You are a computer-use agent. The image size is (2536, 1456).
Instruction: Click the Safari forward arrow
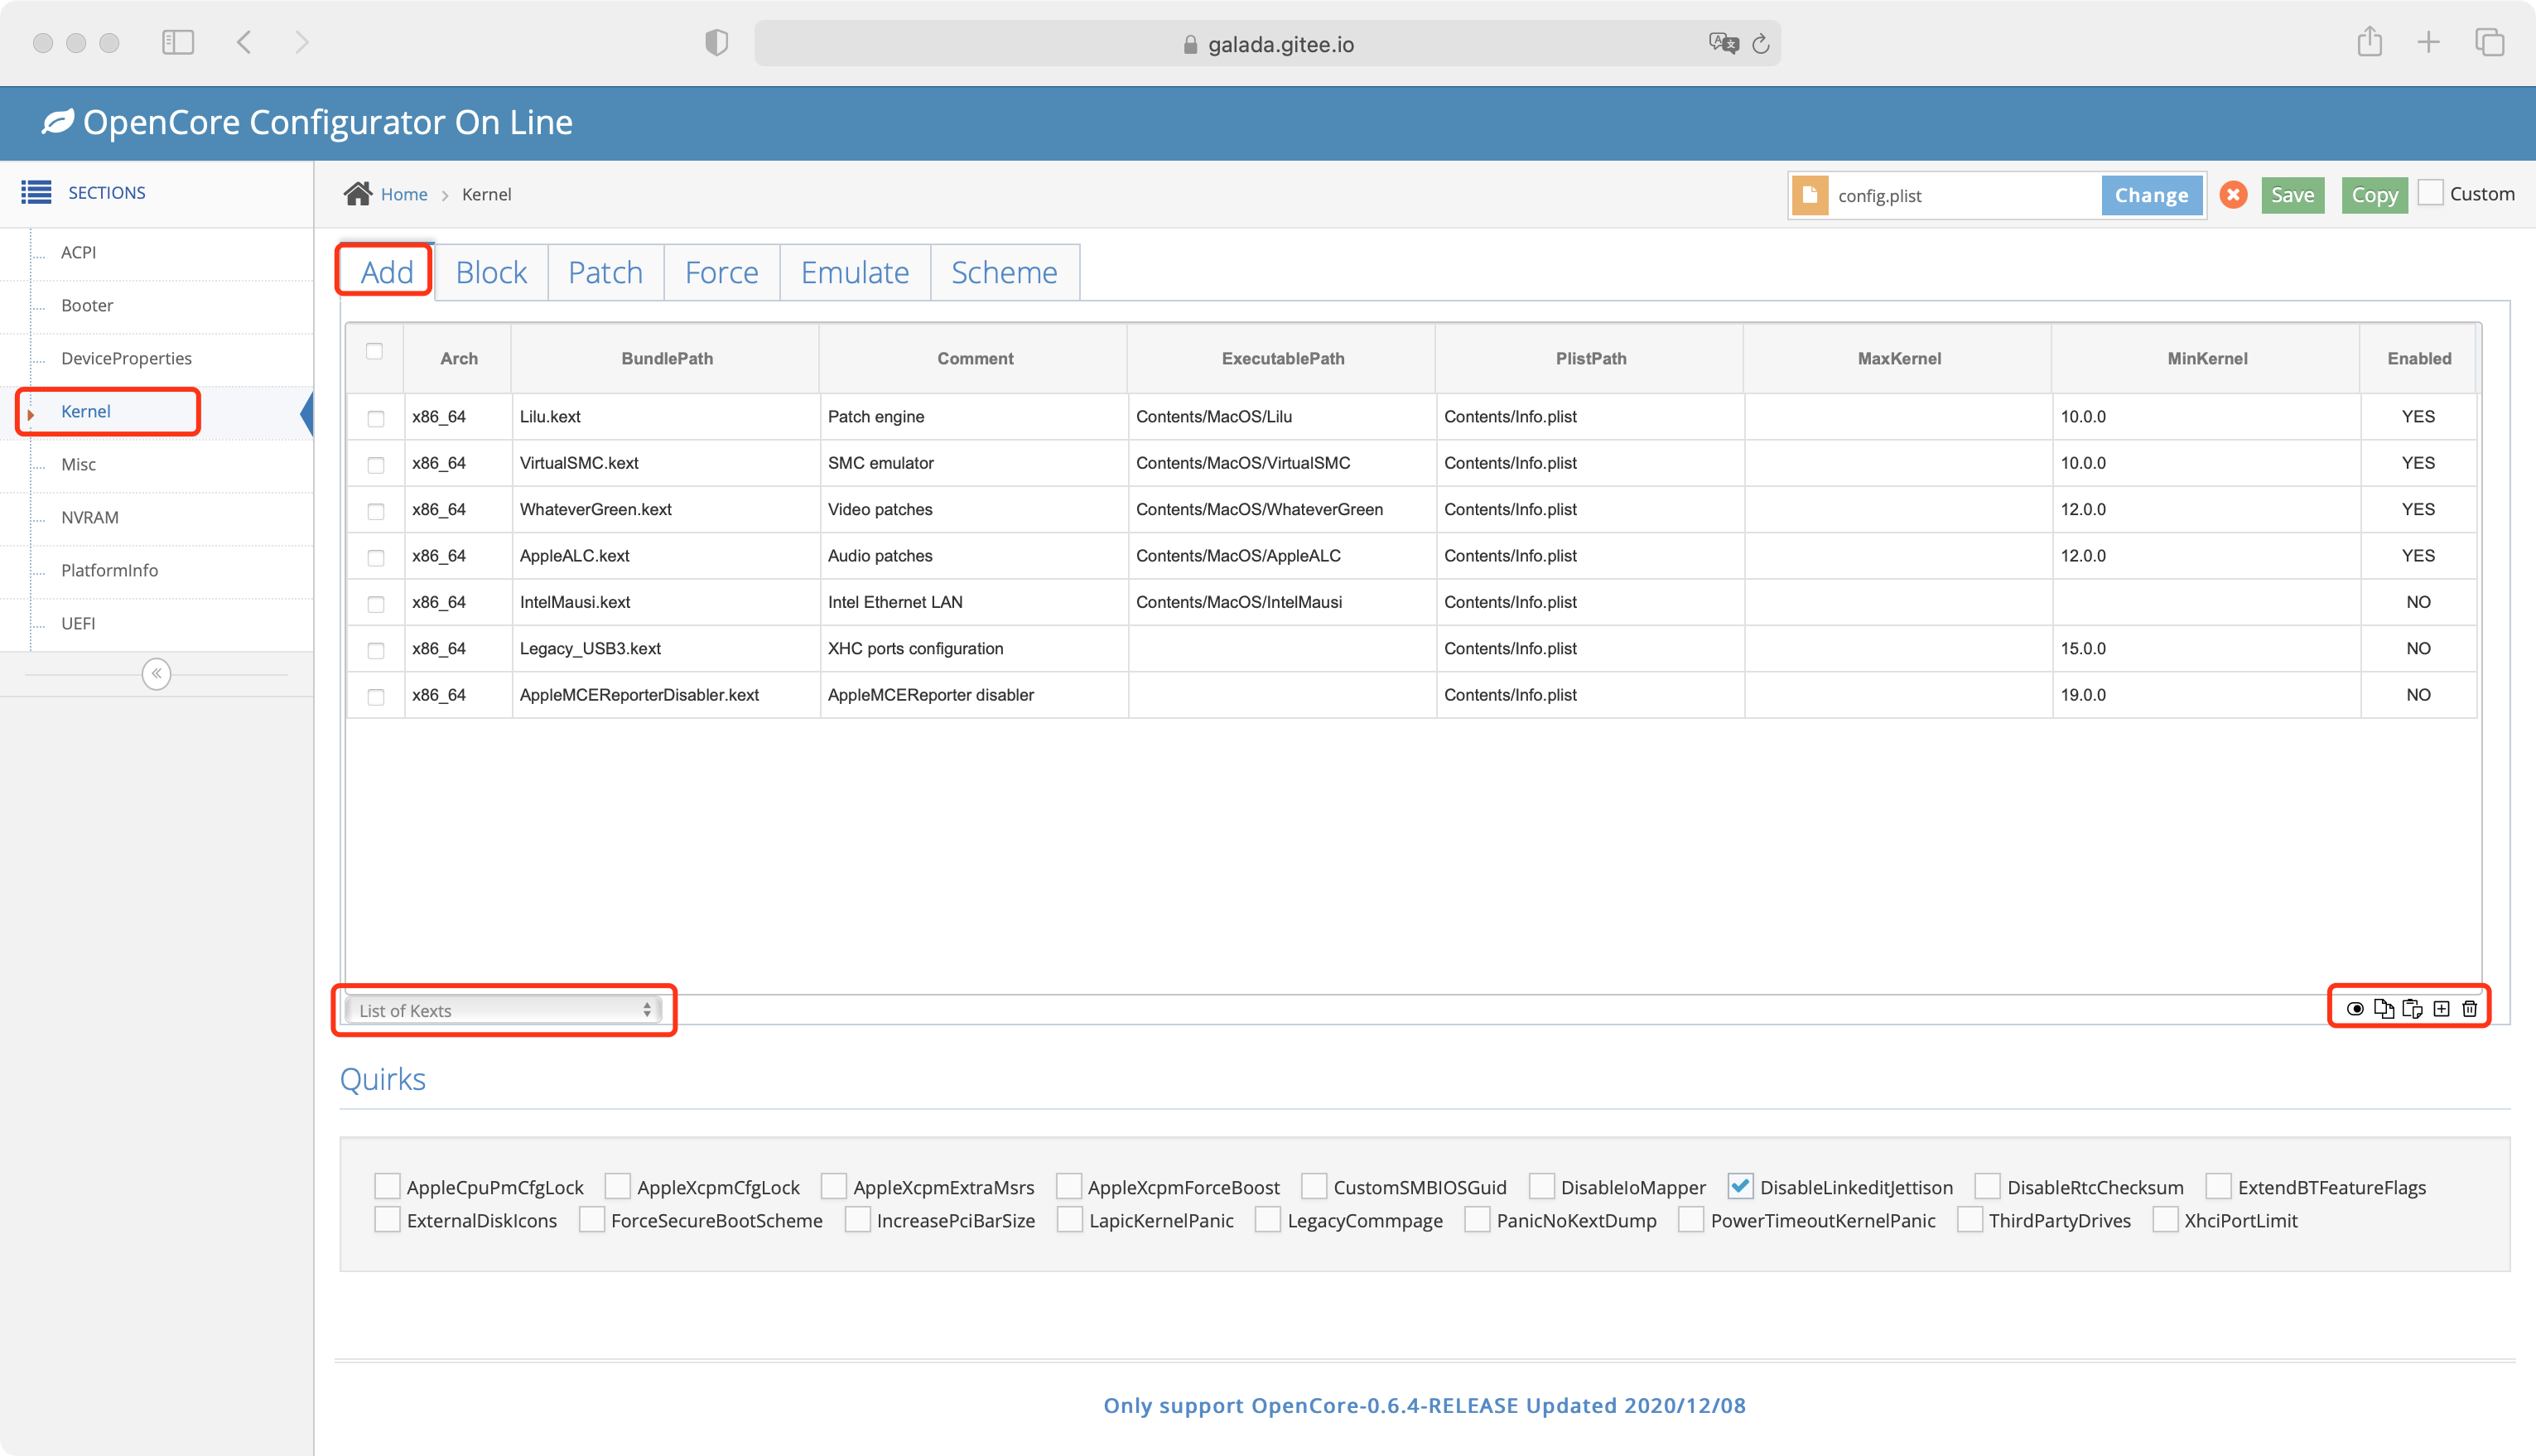(302, 42)
